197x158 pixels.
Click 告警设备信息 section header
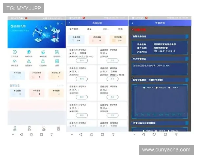coord(160,37)
